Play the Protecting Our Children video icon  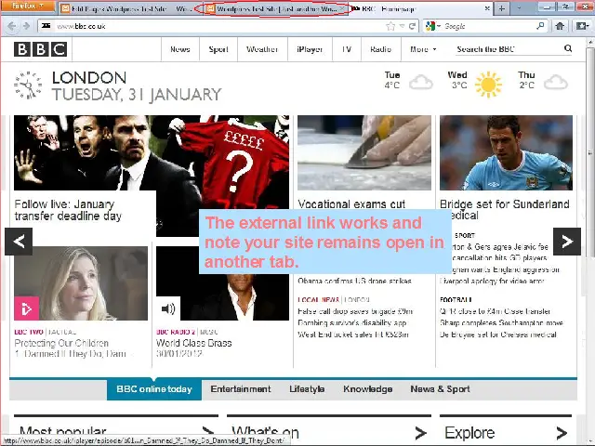[x=27, y=308]
